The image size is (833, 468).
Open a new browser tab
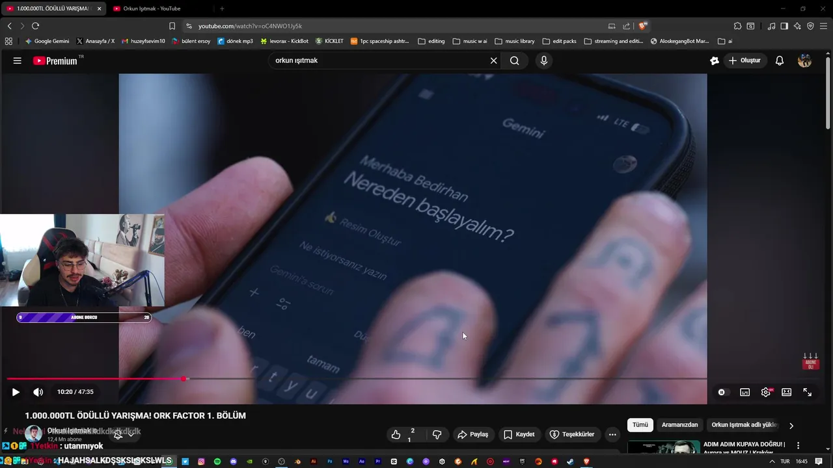[222, 8]
